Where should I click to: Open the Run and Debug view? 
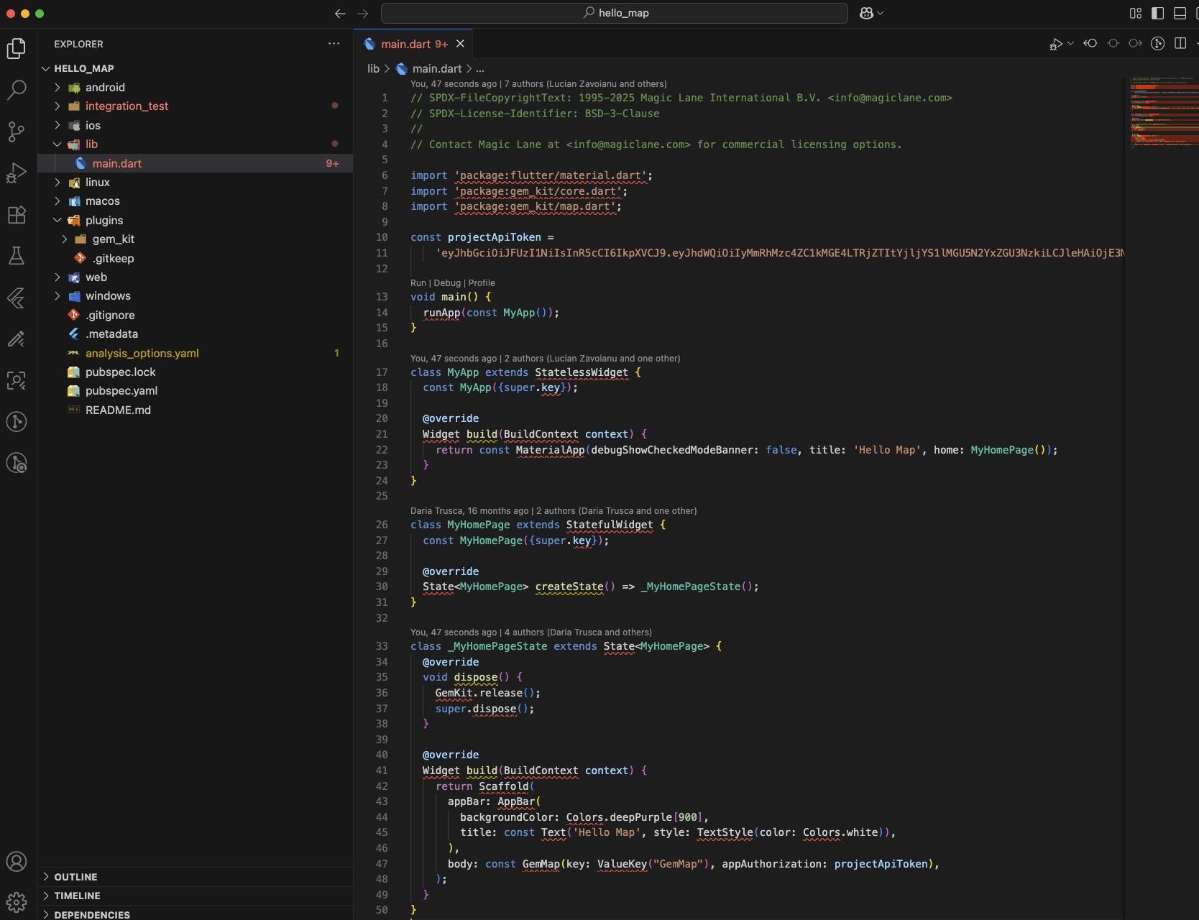[16, 173]
